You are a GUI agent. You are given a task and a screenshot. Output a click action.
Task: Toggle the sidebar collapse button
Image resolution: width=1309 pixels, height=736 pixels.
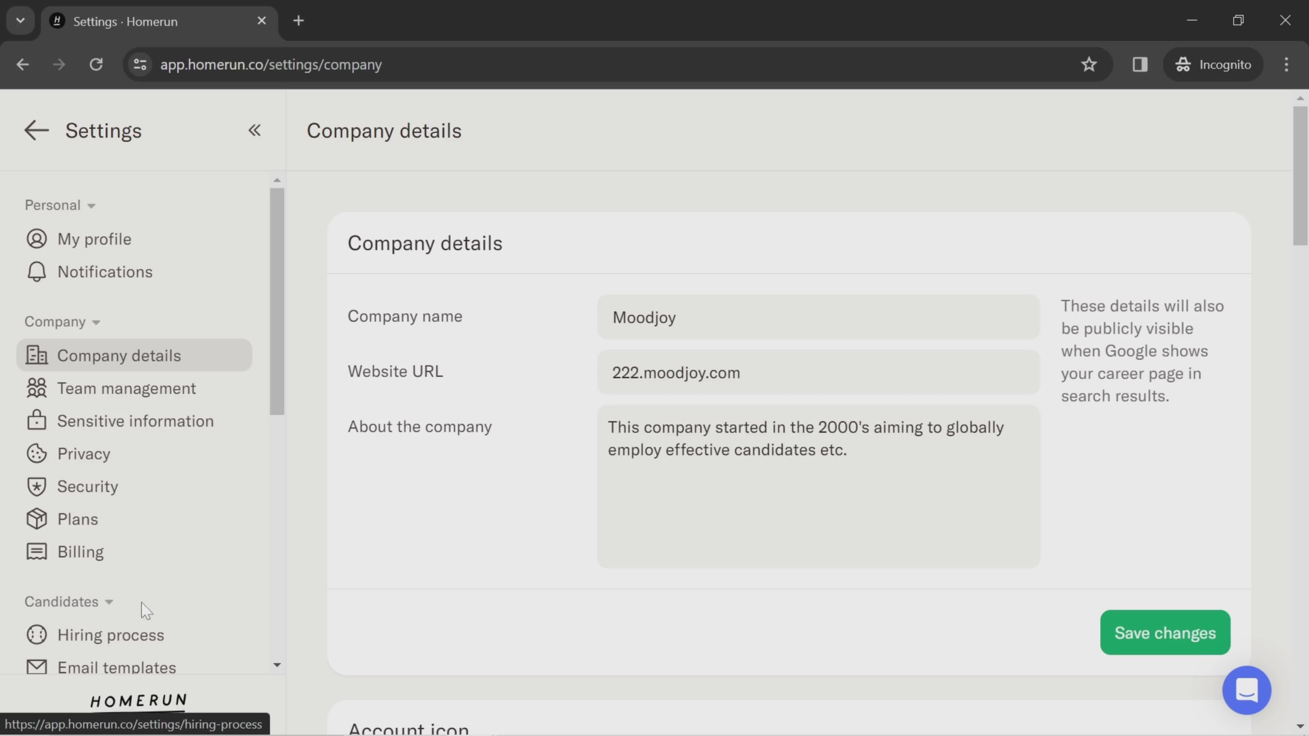pos(254,130)
